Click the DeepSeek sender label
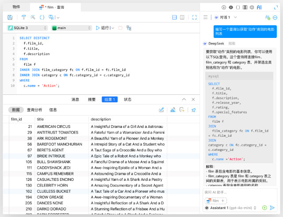The height and width of the screenshot is (217, 283). pos(216,43)
